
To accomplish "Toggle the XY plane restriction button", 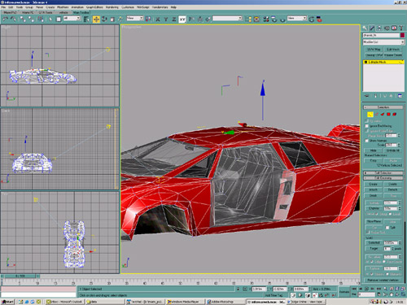I will tap(182, 19).
